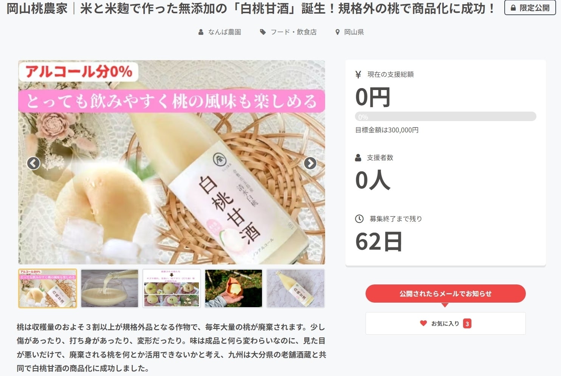This screenshot has height=376, width=561.
Task: Add project to お気に入り favorites
Action: 445,323
